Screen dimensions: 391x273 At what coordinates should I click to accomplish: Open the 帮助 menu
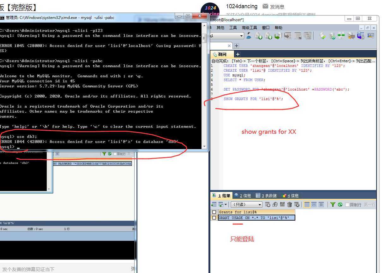click(x=279, y=28)
